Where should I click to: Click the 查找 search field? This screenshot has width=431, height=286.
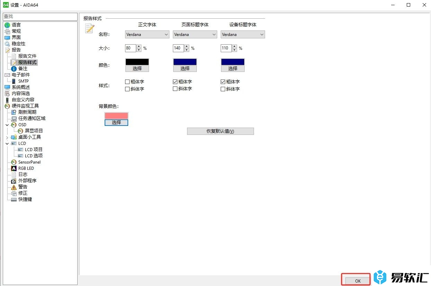point(40,17)
